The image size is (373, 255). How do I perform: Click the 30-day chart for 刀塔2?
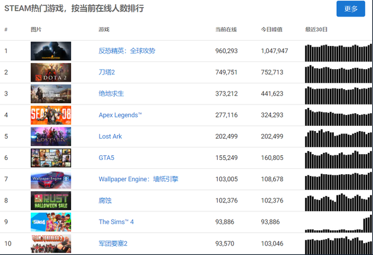[x=339, y=74]
